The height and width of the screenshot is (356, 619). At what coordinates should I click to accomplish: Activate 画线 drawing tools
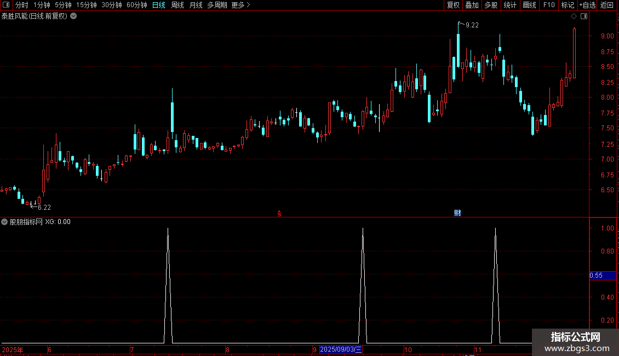[x=529, y=5]
